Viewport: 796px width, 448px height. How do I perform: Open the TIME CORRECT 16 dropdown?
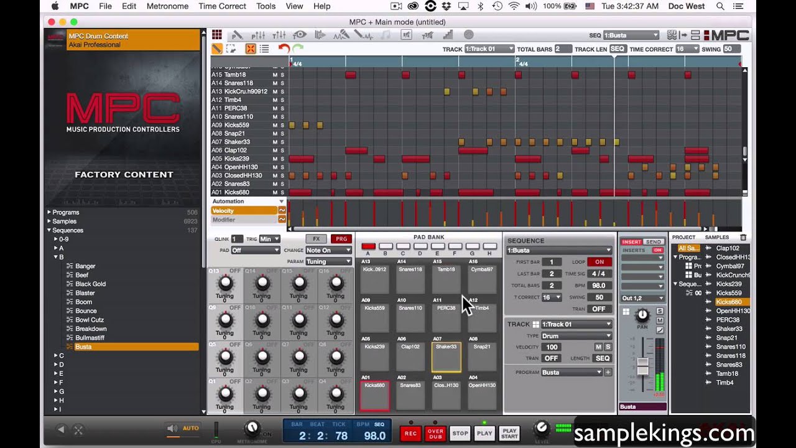click(x=687, y=49)
